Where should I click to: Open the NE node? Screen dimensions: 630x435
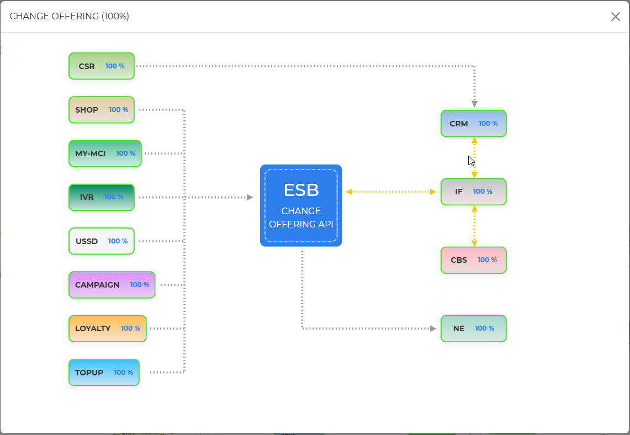point(473,328)
